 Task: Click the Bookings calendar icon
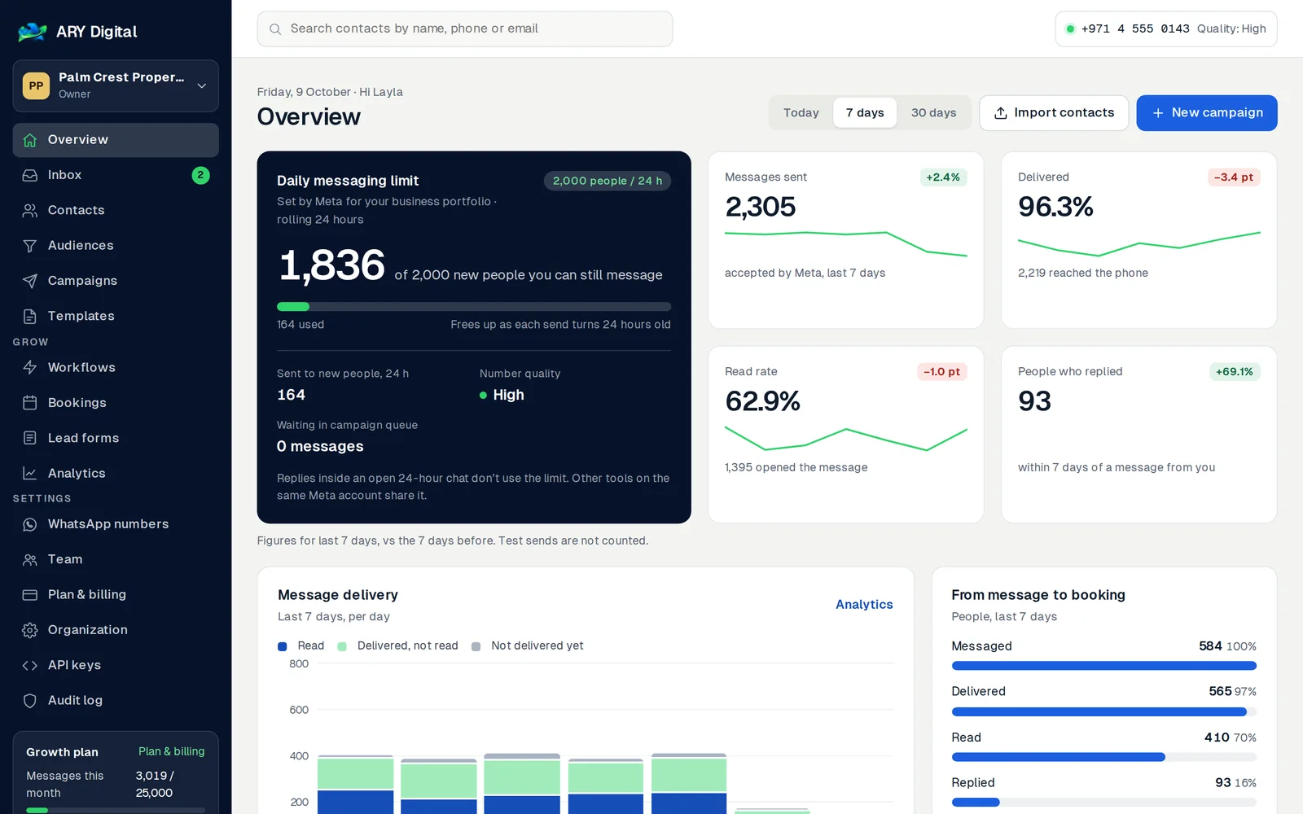tap(30, 403)
